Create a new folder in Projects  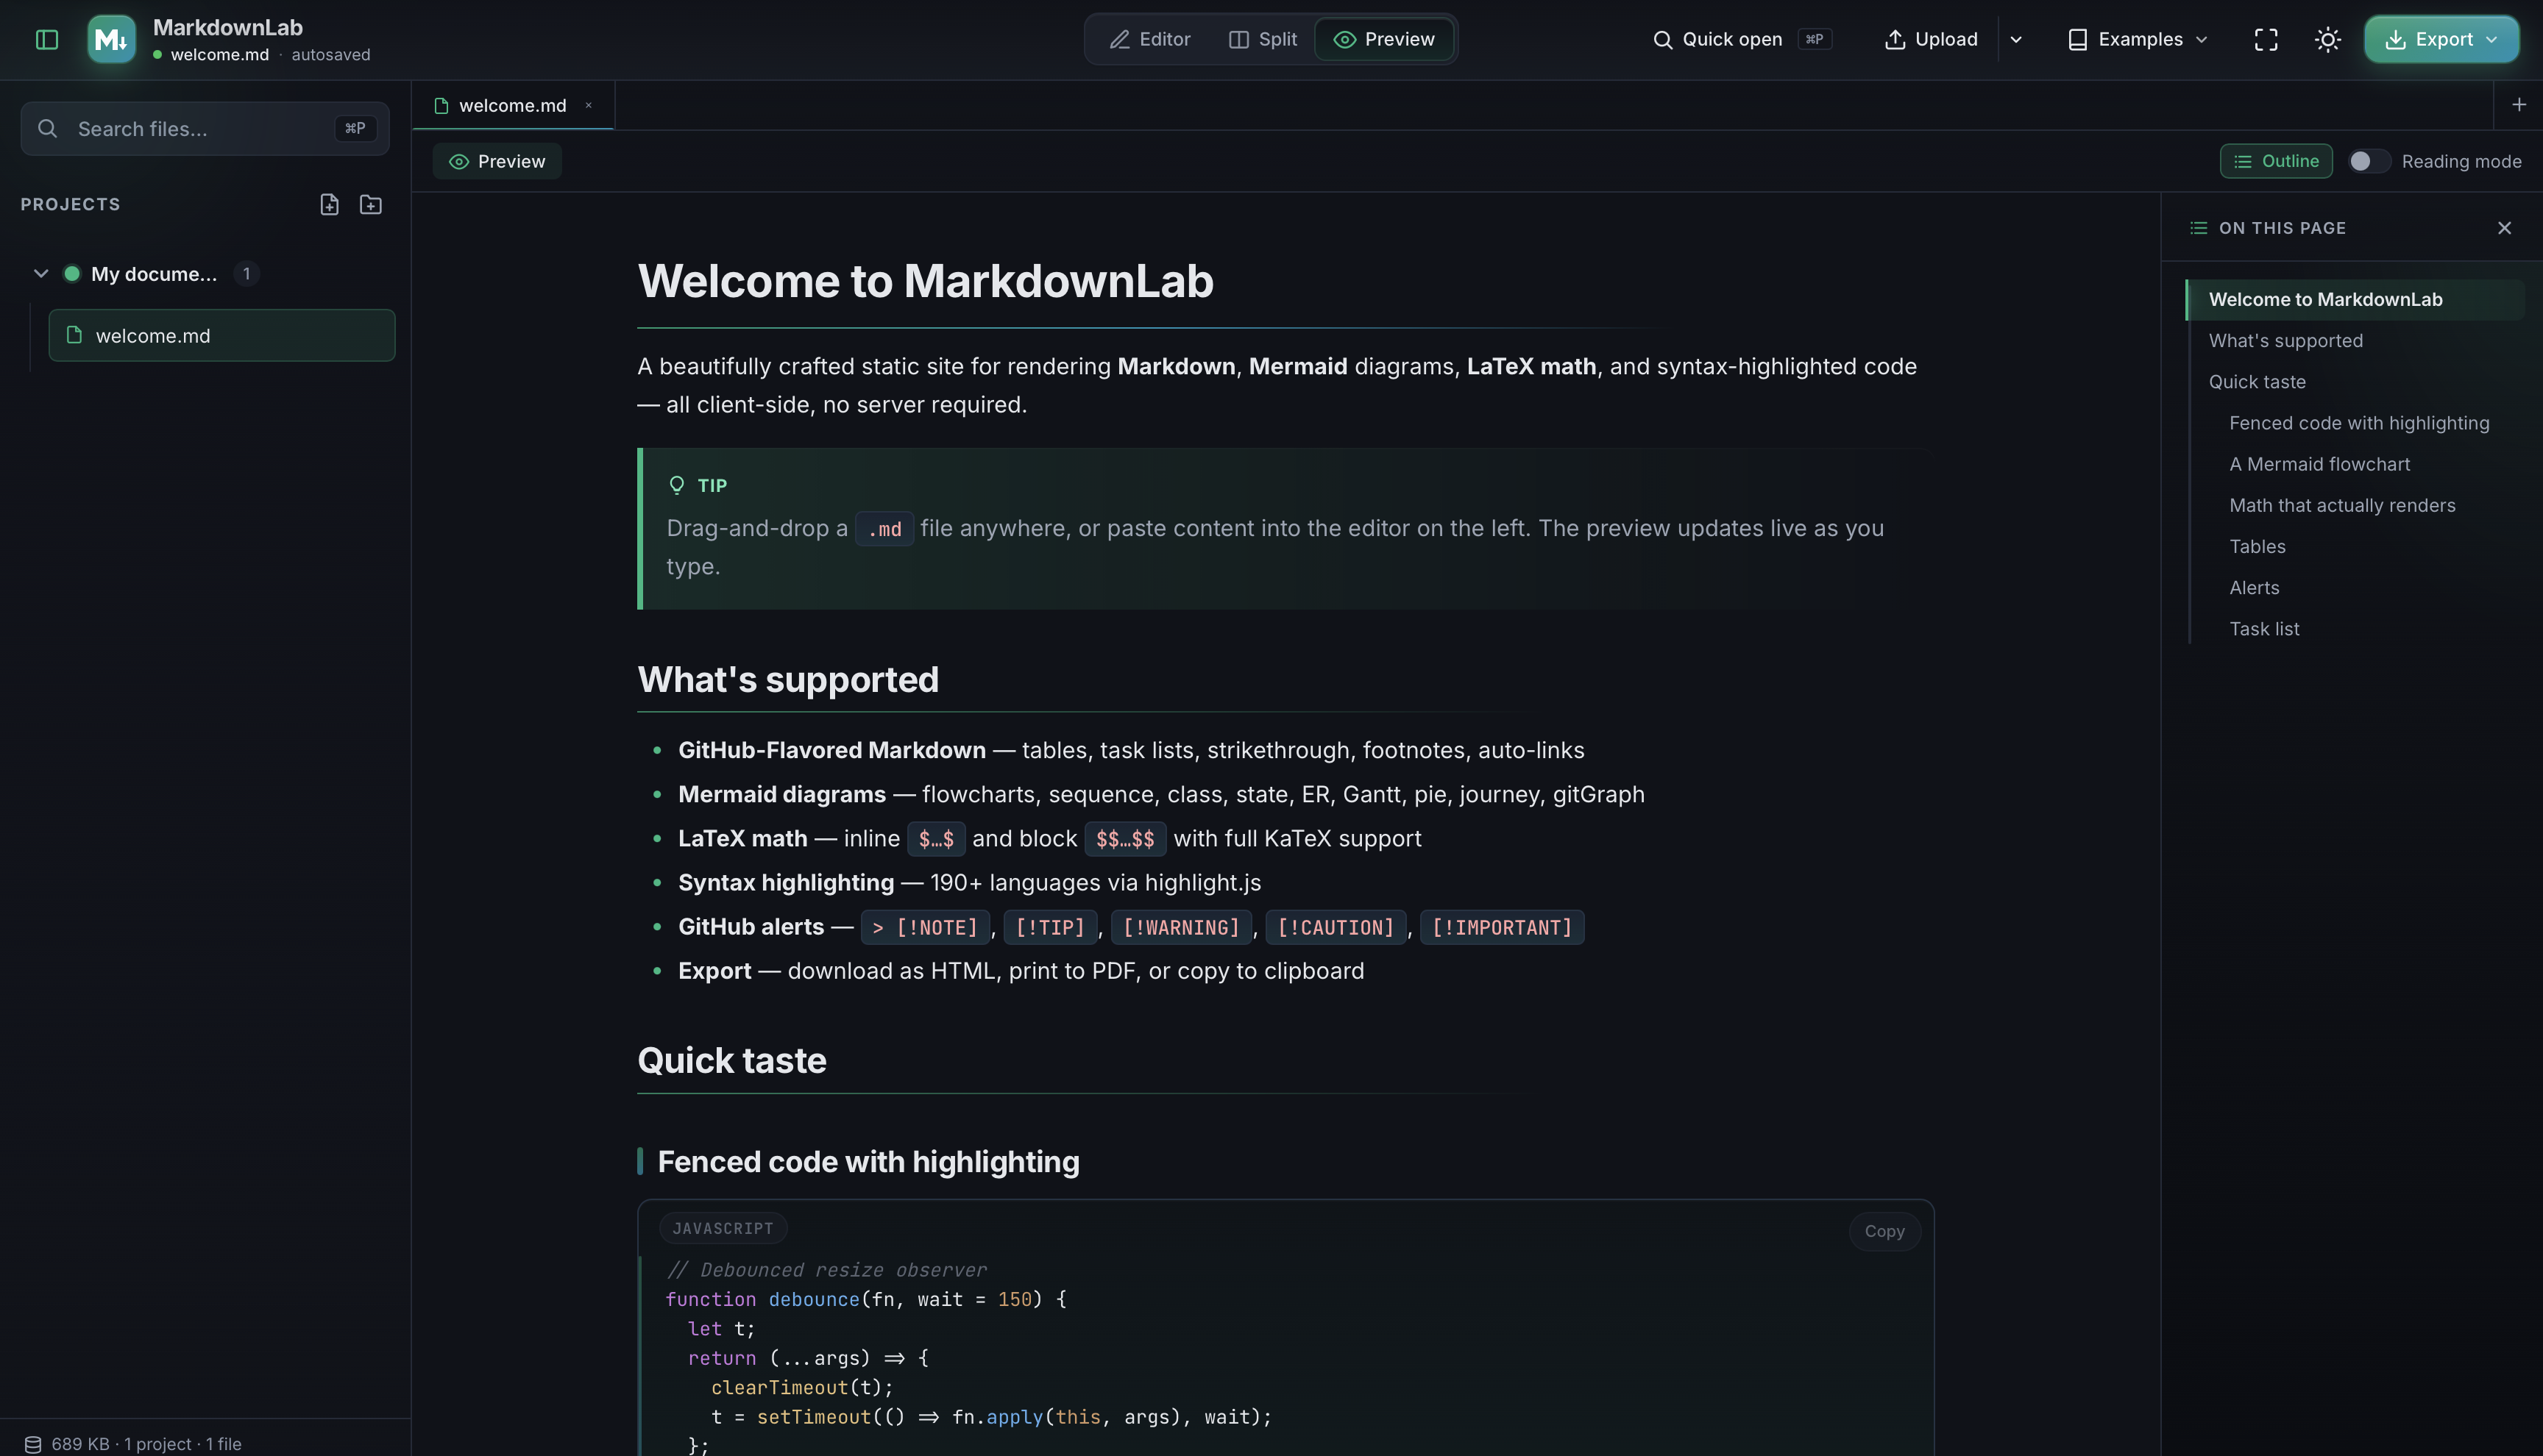[x=370, y=204]
